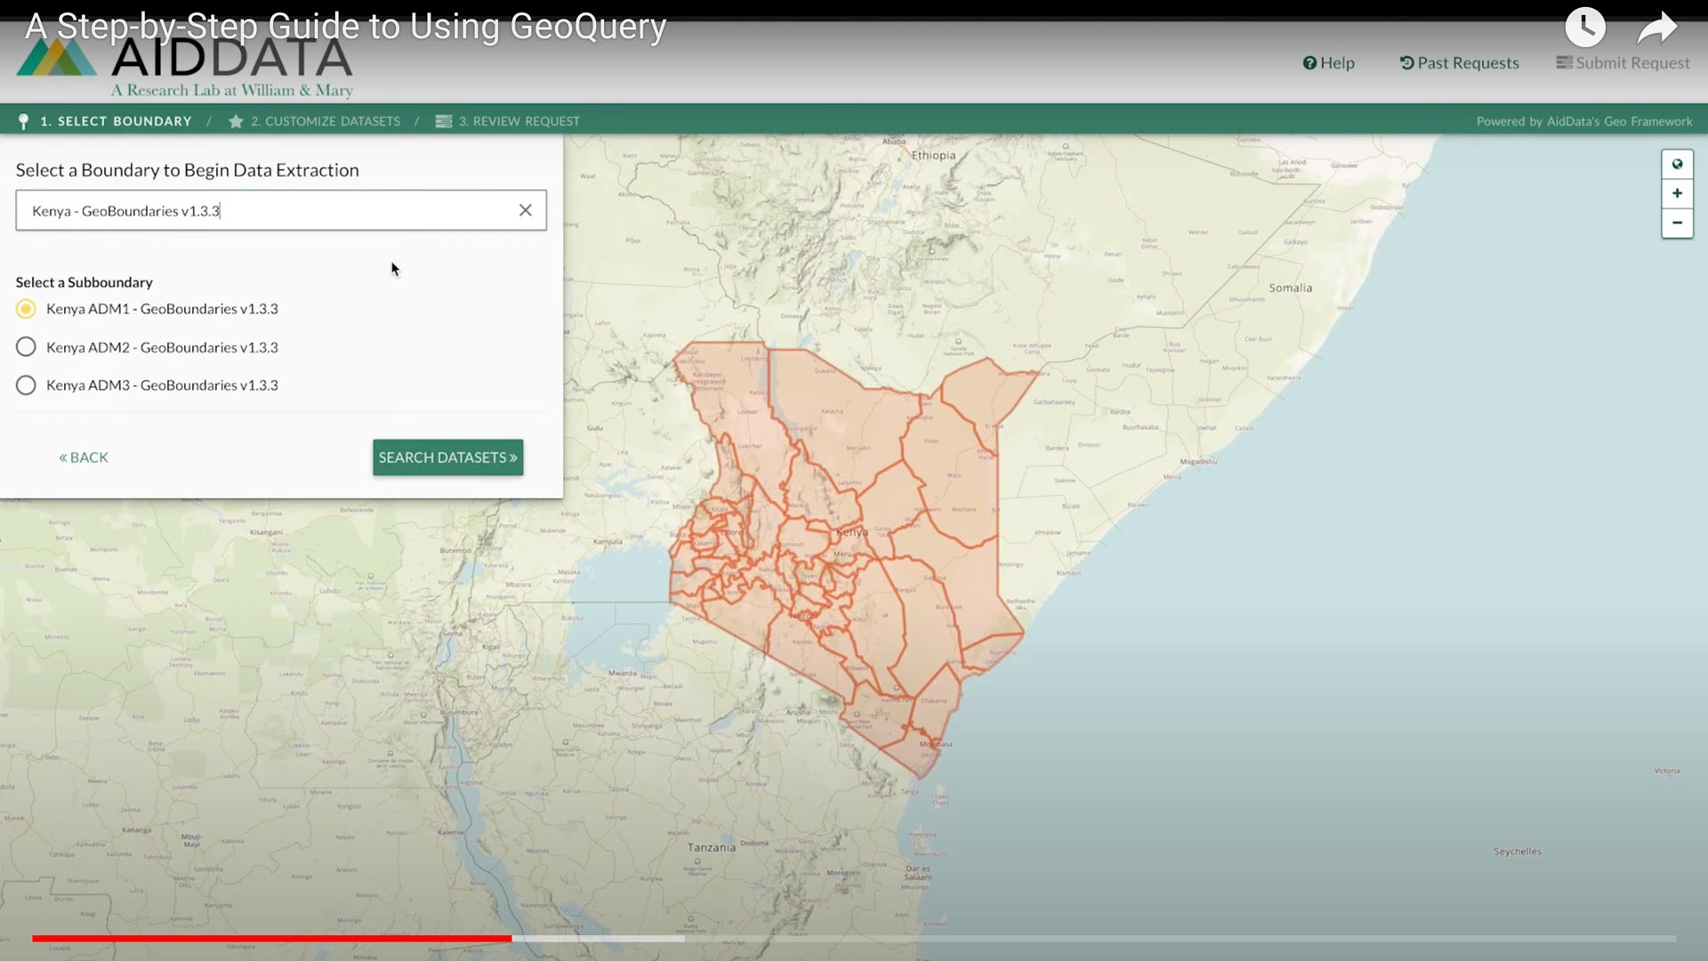The image size is (1708, 961).
Task: View Past Requests using the history icon
Action: (x=1407, y=62)
